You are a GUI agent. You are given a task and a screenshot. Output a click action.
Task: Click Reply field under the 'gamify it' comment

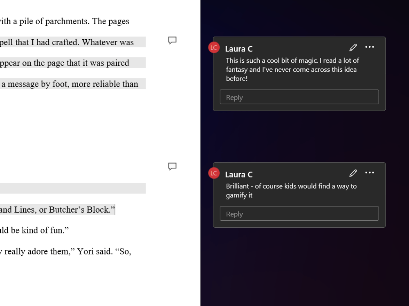point(299,213)
